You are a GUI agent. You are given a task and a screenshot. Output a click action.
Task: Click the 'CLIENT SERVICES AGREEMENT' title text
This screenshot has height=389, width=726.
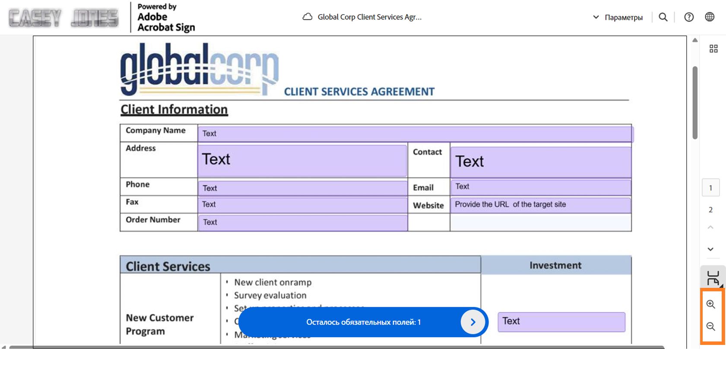coord(359,92)
